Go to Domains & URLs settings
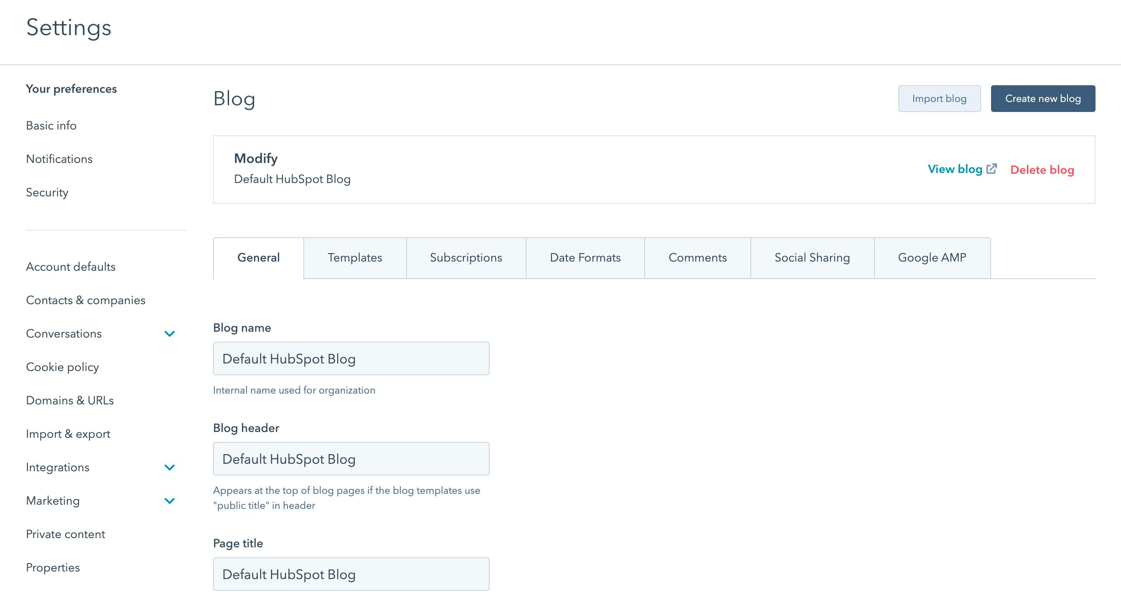The image size is (1121, 592). [x=70, y=401]
